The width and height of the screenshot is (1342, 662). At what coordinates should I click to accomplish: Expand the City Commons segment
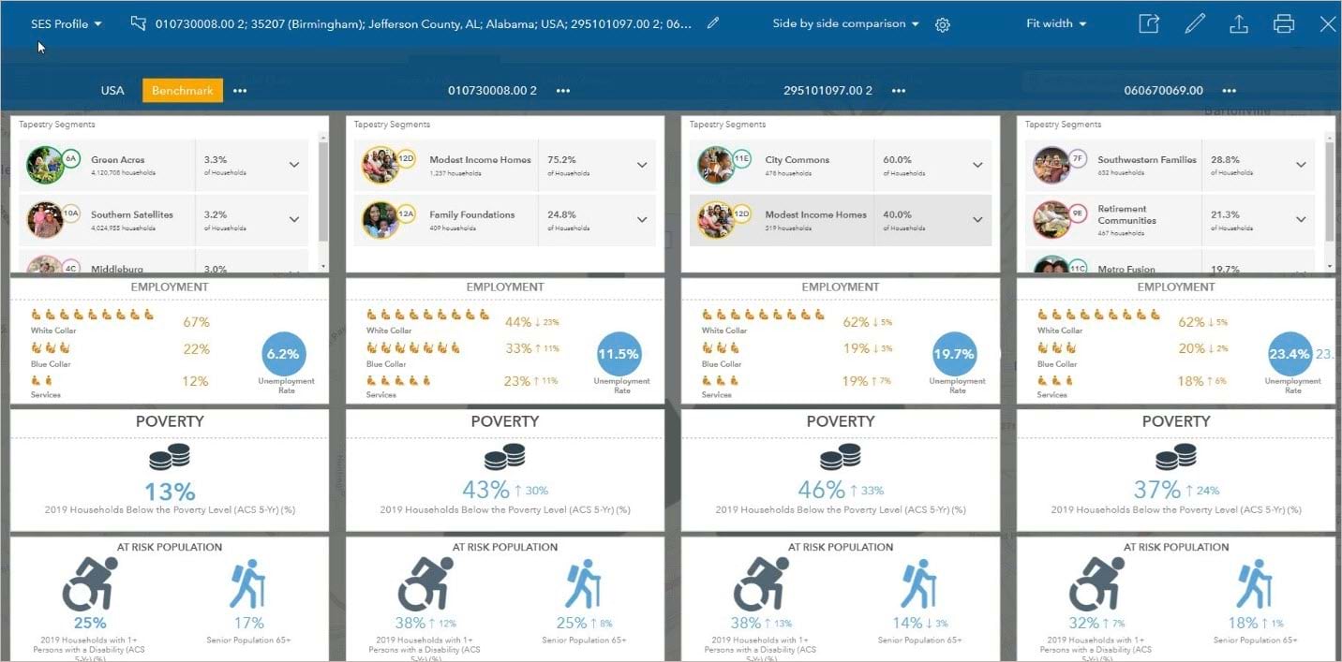pyautogui.click(x=977, y=165)
